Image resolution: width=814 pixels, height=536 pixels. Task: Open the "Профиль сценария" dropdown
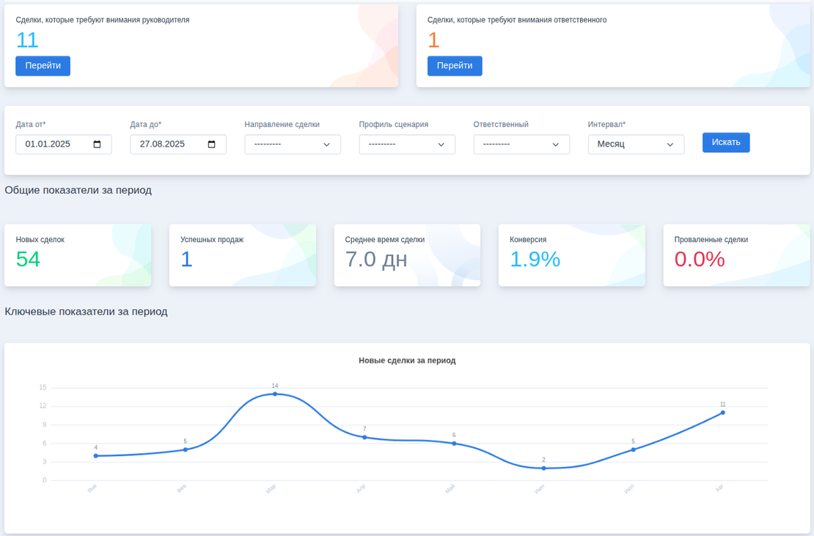(406, 144)
